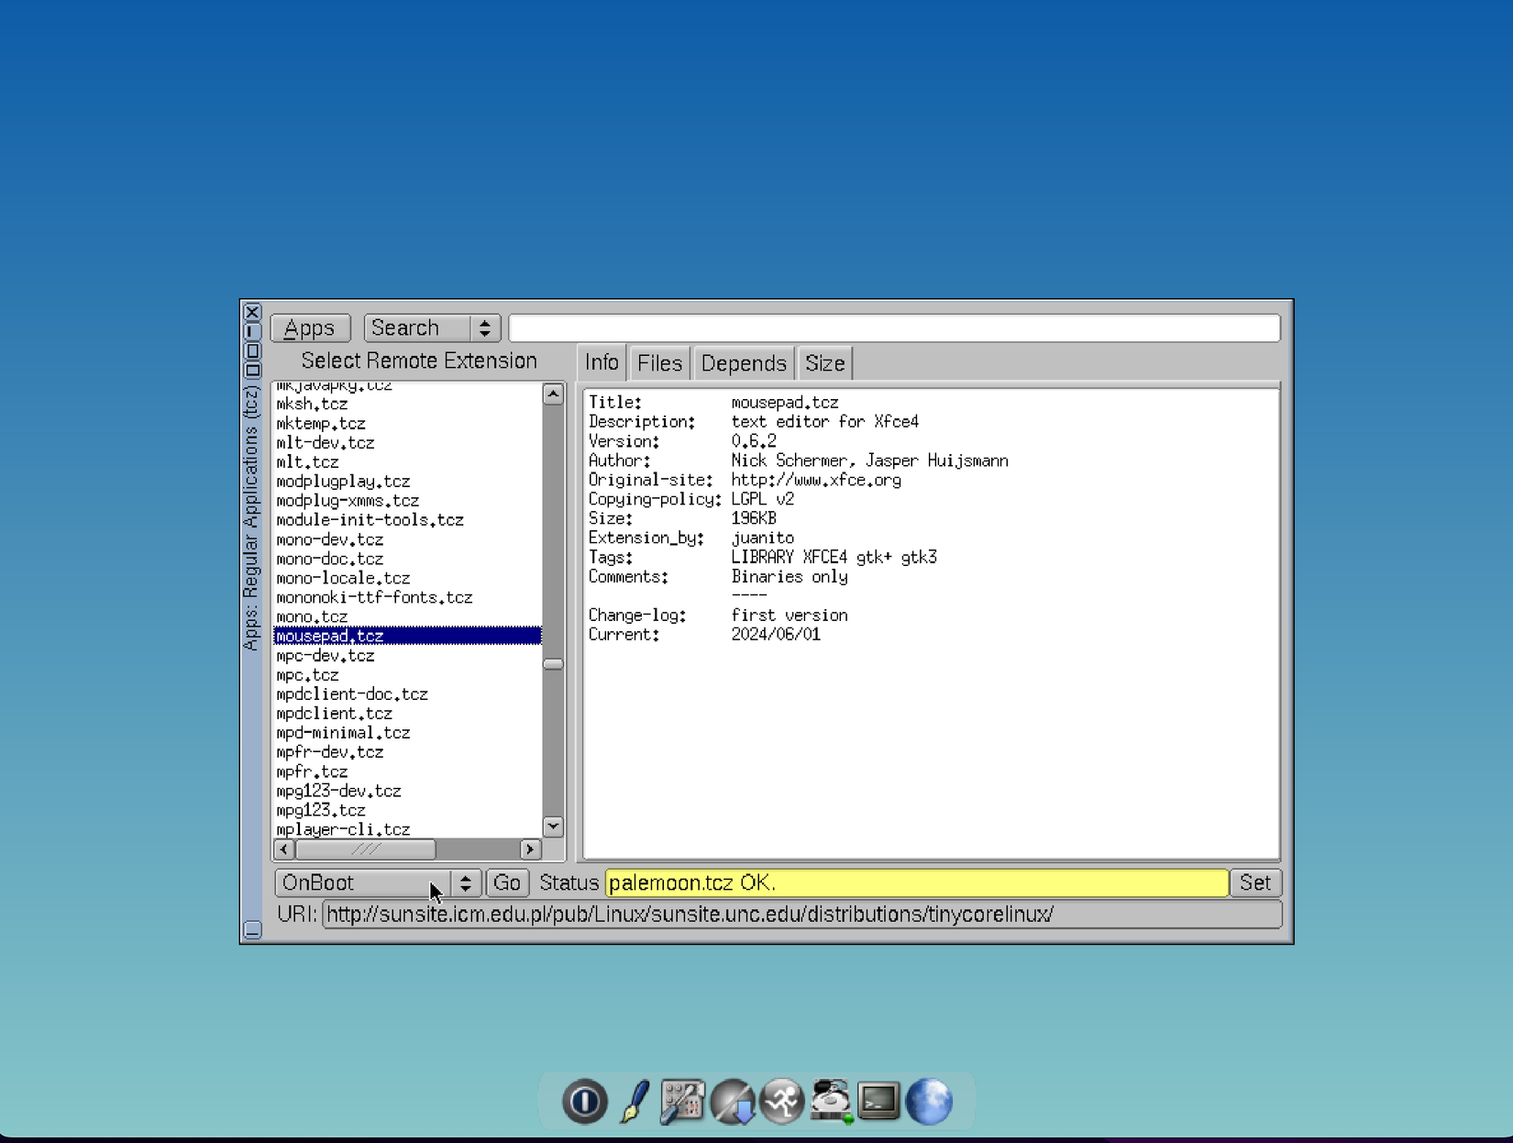Click the list scrollbar down arrow

pyautogui.click(x=553, y=827)
